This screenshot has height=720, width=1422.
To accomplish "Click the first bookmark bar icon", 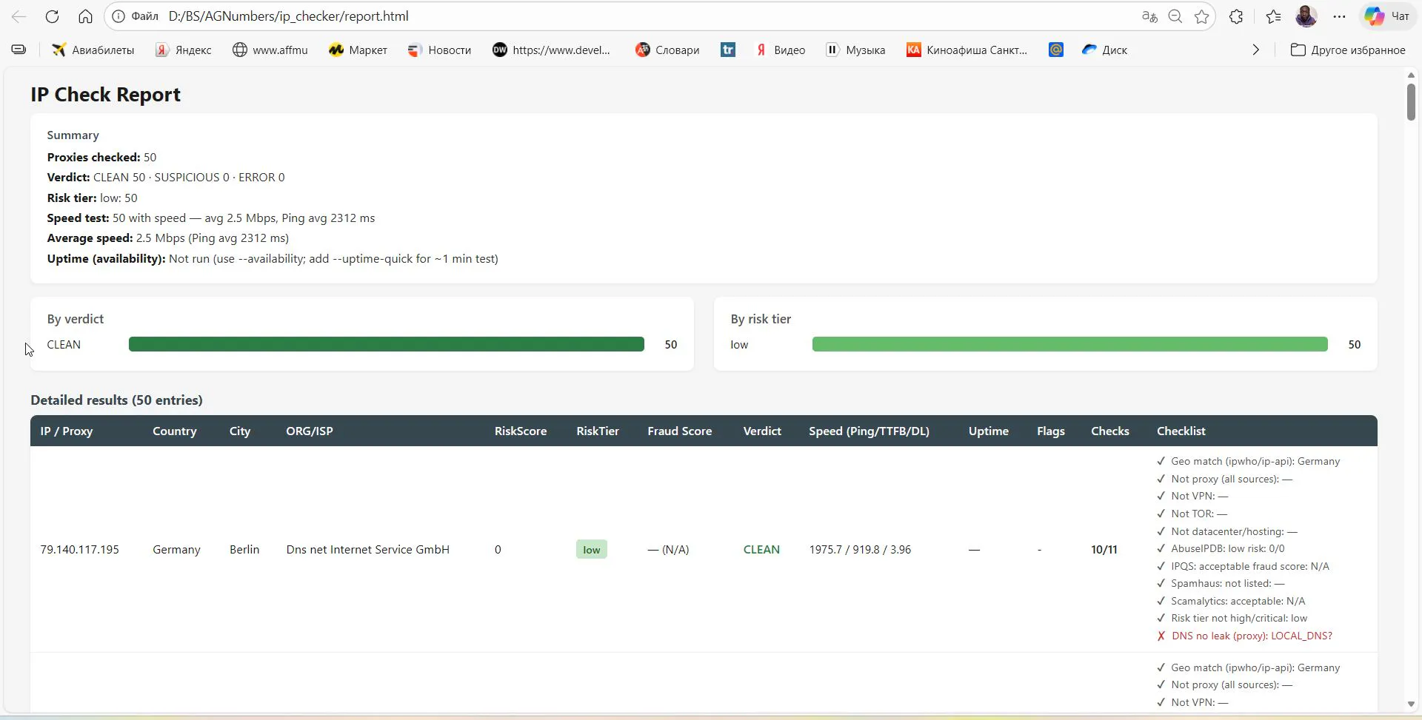I will pyautogui.click(x=19, y=50).
